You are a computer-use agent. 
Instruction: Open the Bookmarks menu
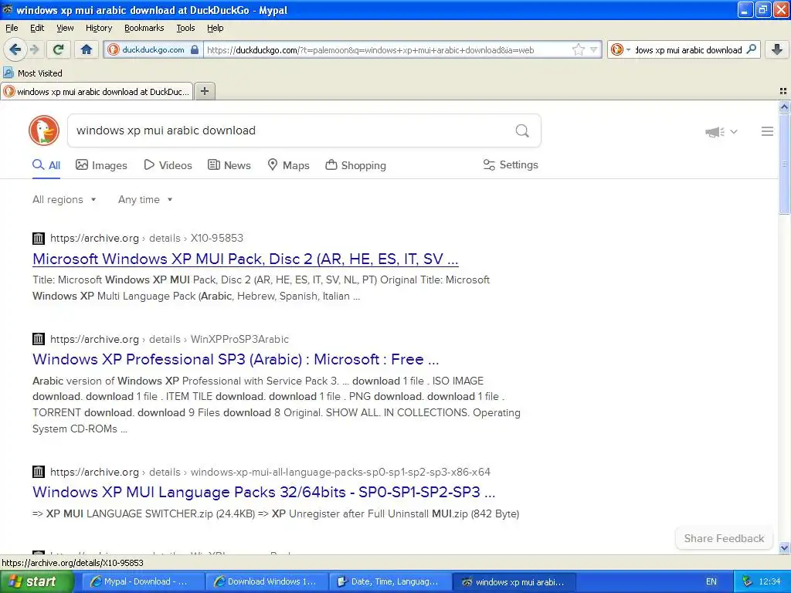(144, 28)
